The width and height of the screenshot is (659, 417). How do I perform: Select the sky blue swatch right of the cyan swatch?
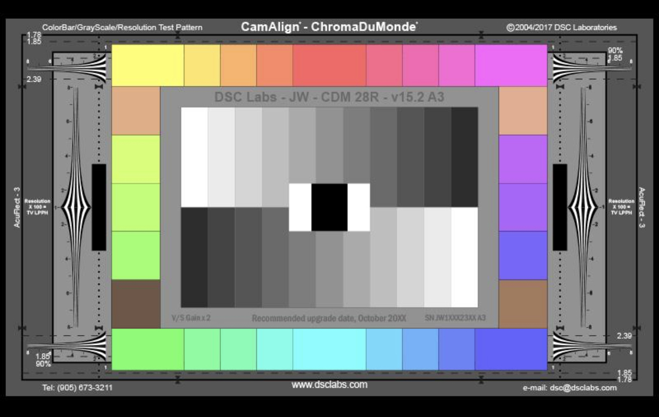[384, 350]
